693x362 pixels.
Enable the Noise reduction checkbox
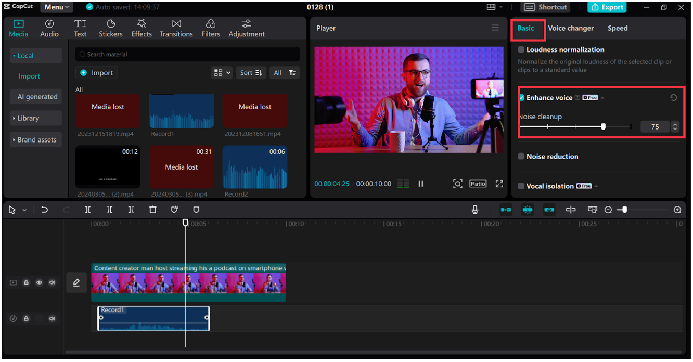521,156
